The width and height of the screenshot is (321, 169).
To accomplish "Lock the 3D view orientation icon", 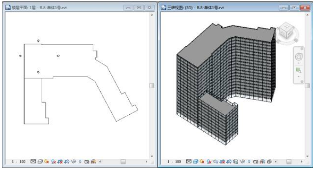I will [235, 162].
